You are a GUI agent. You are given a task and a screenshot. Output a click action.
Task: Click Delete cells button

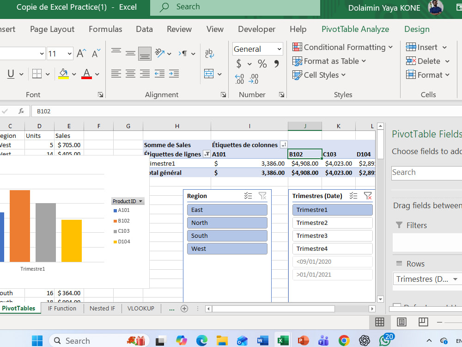(423, 61)
